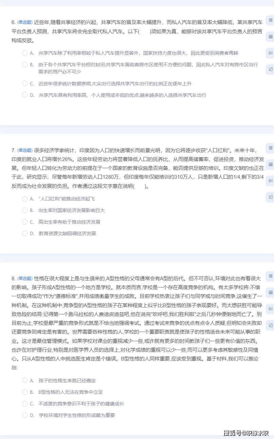Select radio option B of question 6

[x=25, y=64]
